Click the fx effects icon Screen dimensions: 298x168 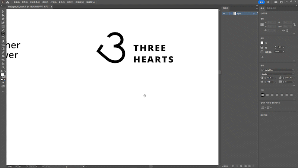point(263,57)
